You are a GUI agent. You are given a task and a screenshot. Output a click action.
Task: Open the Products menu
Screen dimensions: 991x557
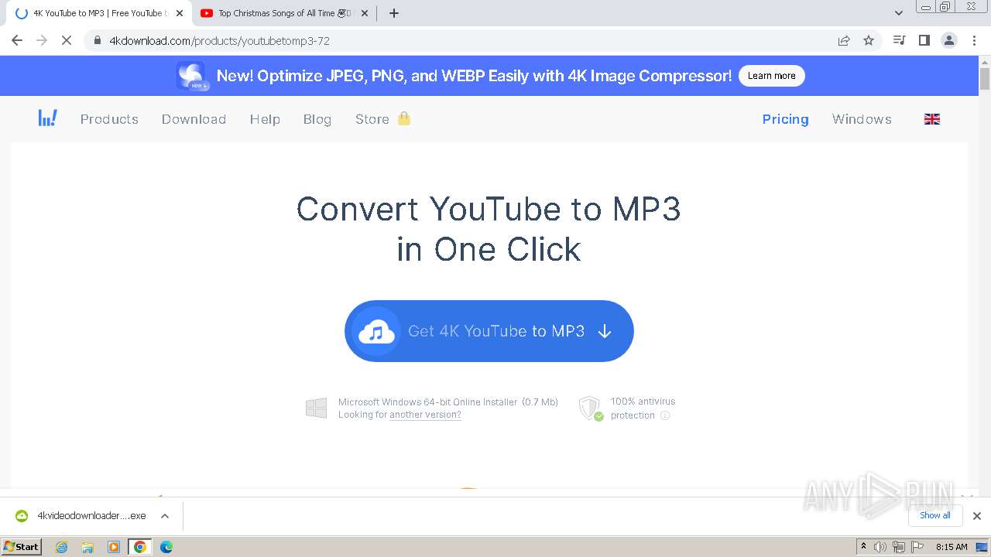tap(109, 119)
